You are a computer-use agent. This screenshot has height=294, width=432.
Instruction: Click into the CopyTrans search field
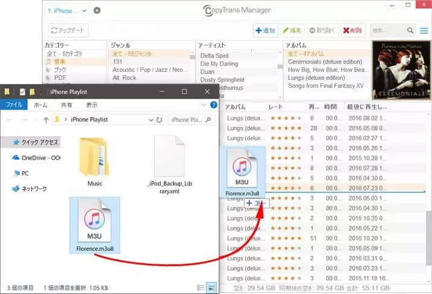coord(388,30)
